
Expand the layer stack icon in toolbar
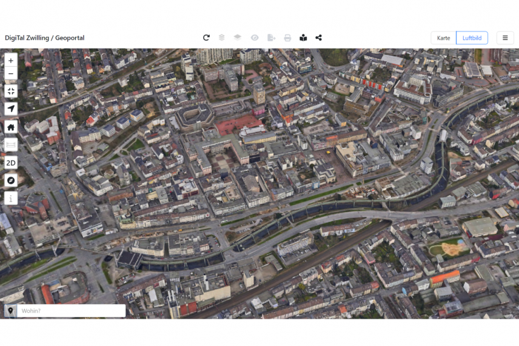[222, 38]
